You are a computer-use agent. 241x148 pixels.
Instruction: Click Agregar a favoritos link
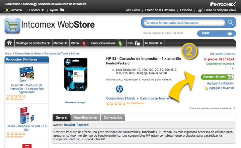point(220,88)
